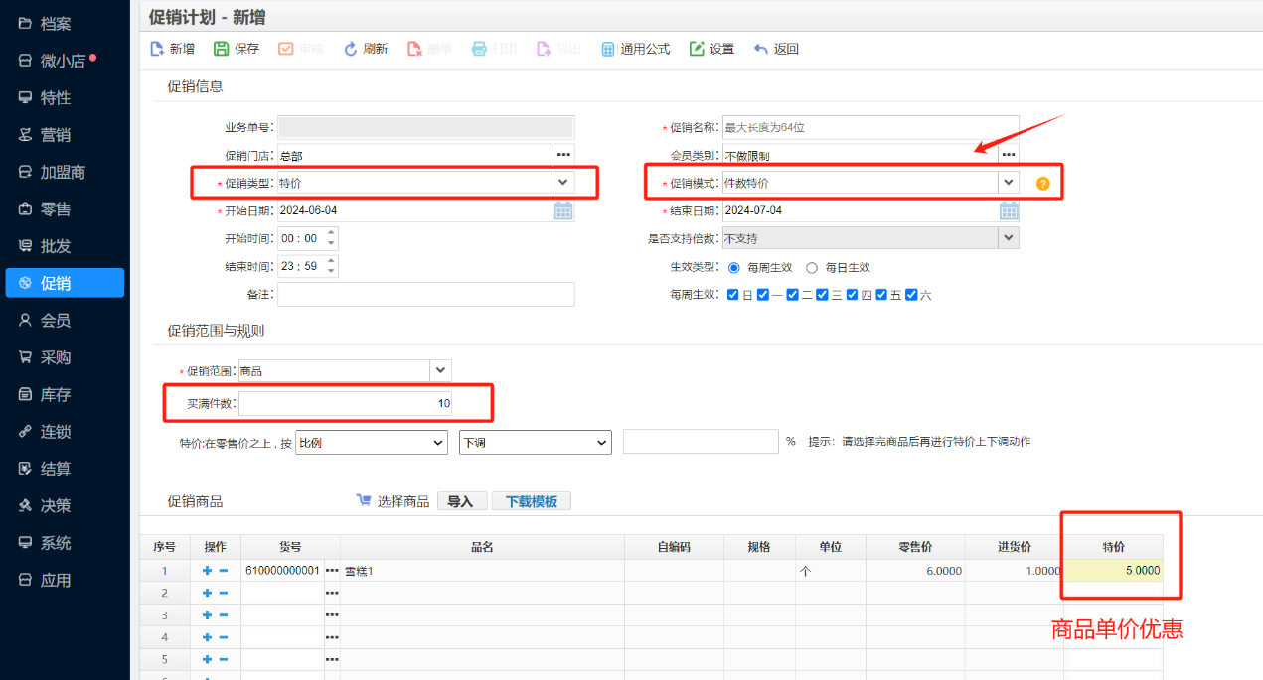Open the 会员 sidebar menu item

(65, 319)
